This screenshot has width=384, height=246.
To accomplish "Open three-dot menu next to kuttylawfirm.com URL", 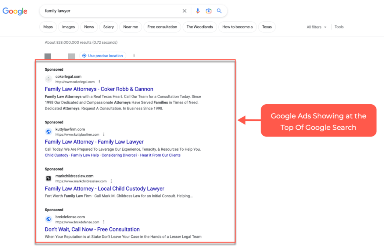I will pyautogui.click(x=104, y=135).
